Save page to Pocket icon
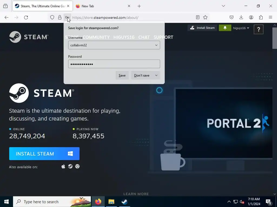This screenshot has width=277, height=207. click(x=232, y=17)
